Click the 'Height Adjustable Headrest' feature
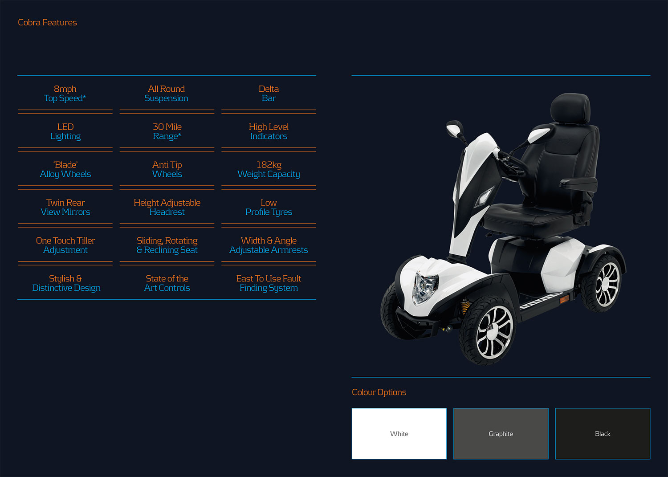 tap(167, 207)
